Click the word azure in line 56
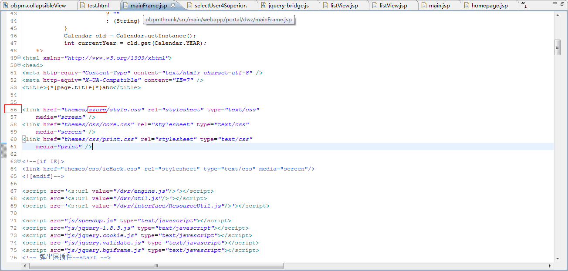This screenshot has height=271, width=568. tap(98, 110)
